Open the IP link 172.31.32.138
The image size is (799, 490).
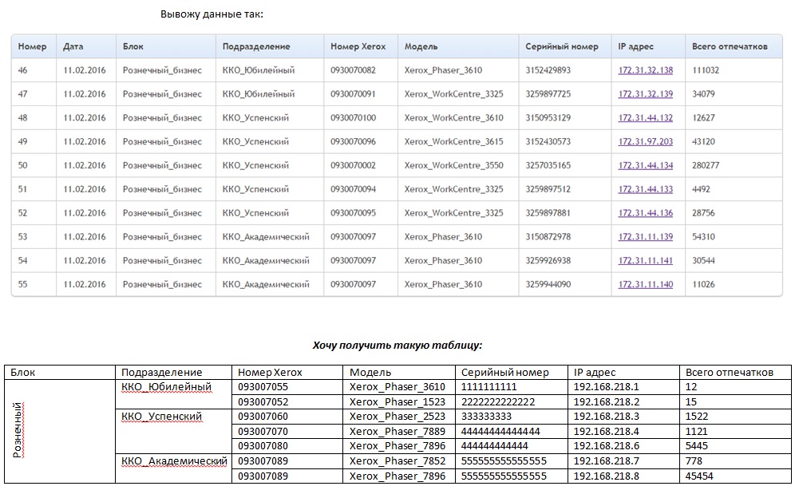[645, 70]
